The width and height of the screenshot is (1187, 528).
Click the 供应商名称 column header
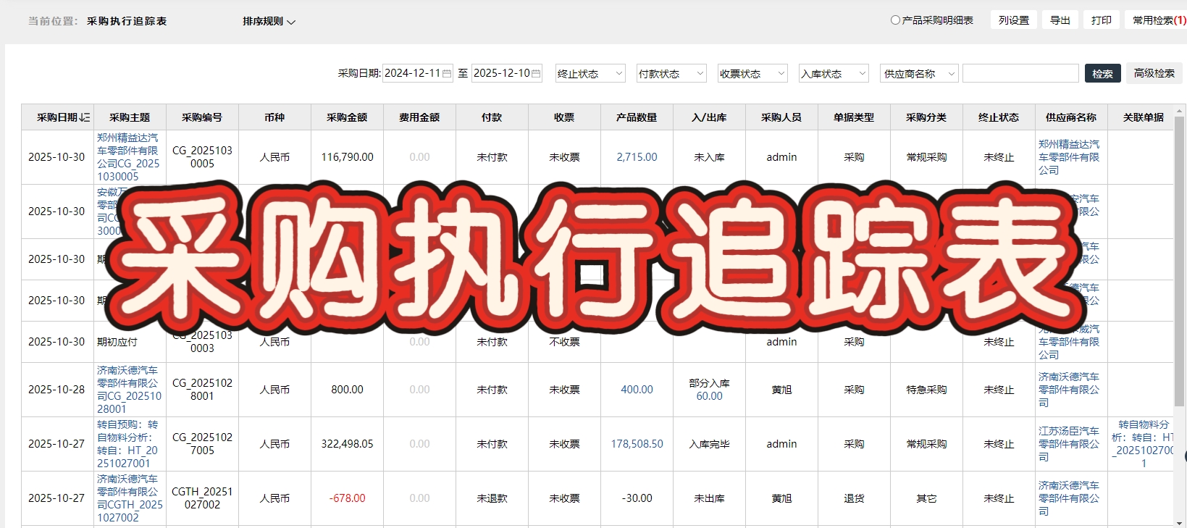point(1071,117)
